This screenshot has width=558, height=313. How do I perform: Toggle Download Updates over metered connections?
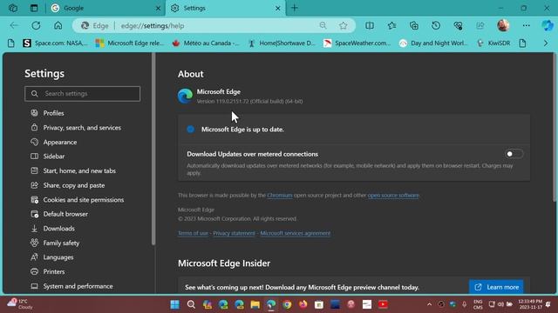(x=514, y=154)
